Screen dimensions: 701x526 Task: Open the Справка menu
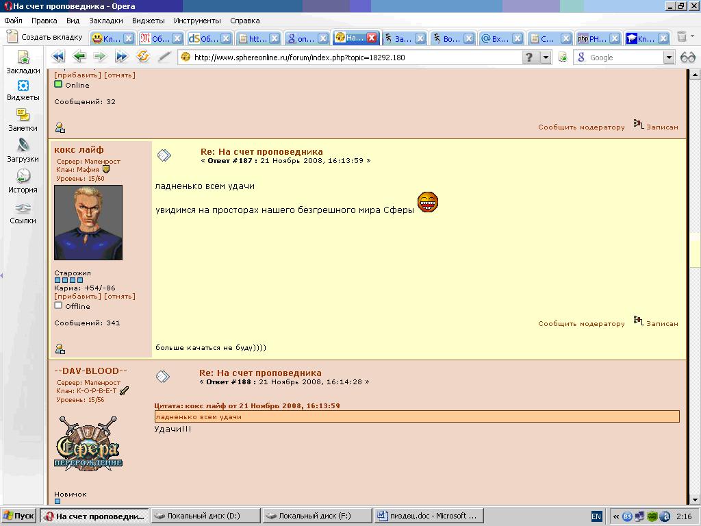tap(245, 21)
